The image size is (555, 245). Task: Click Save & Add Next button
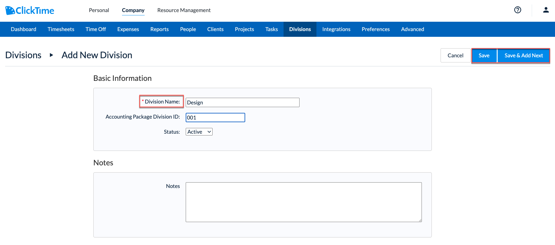pyautogui.click(x=524, y=56)
